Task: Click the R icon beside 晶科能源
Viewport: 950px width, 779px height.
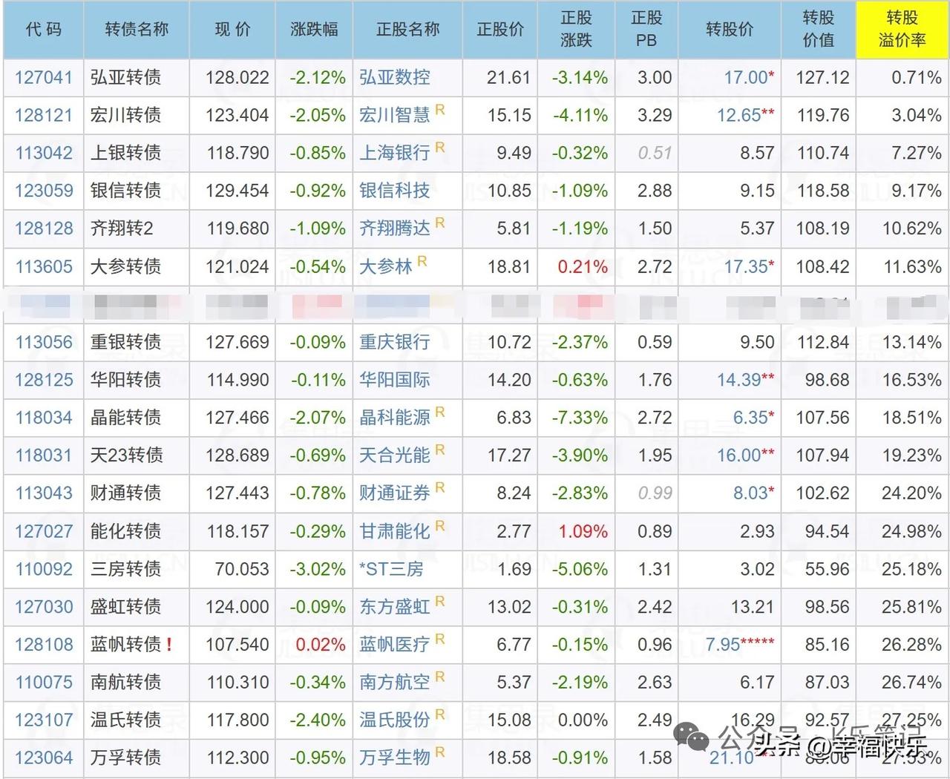Action: 440,412
